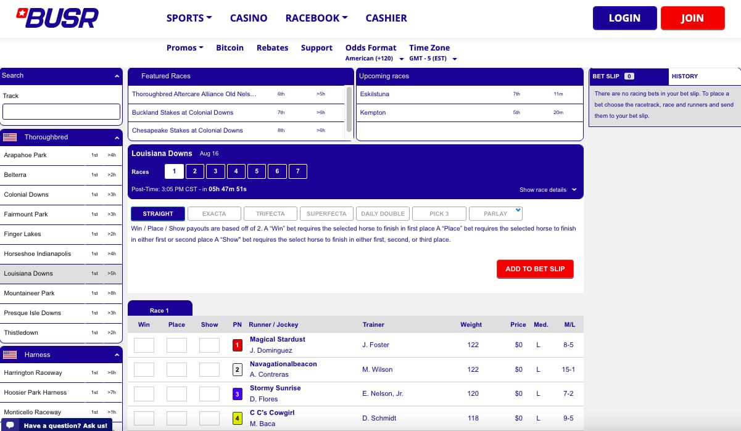Switch to the Bet Slip tab
The image size is (741, 431).
click(629, 76)
